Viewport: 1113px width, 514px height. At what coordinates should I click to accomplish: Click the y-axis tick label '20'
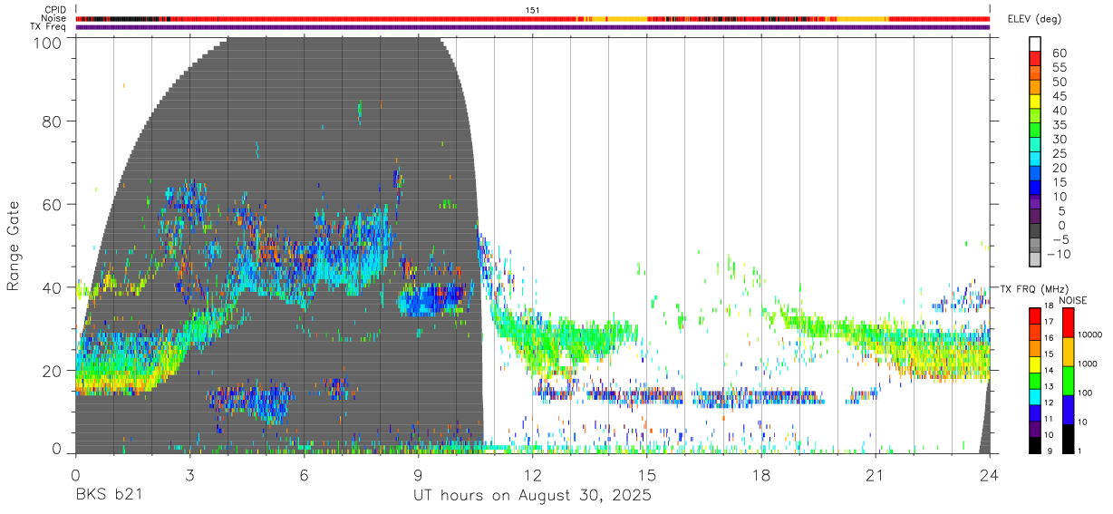52,370
